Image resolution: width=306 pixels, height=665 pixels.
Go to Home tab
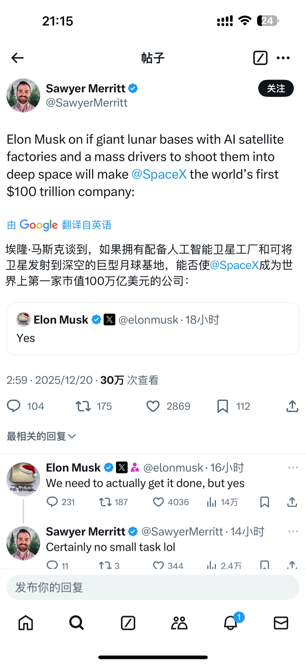[26, 623]
